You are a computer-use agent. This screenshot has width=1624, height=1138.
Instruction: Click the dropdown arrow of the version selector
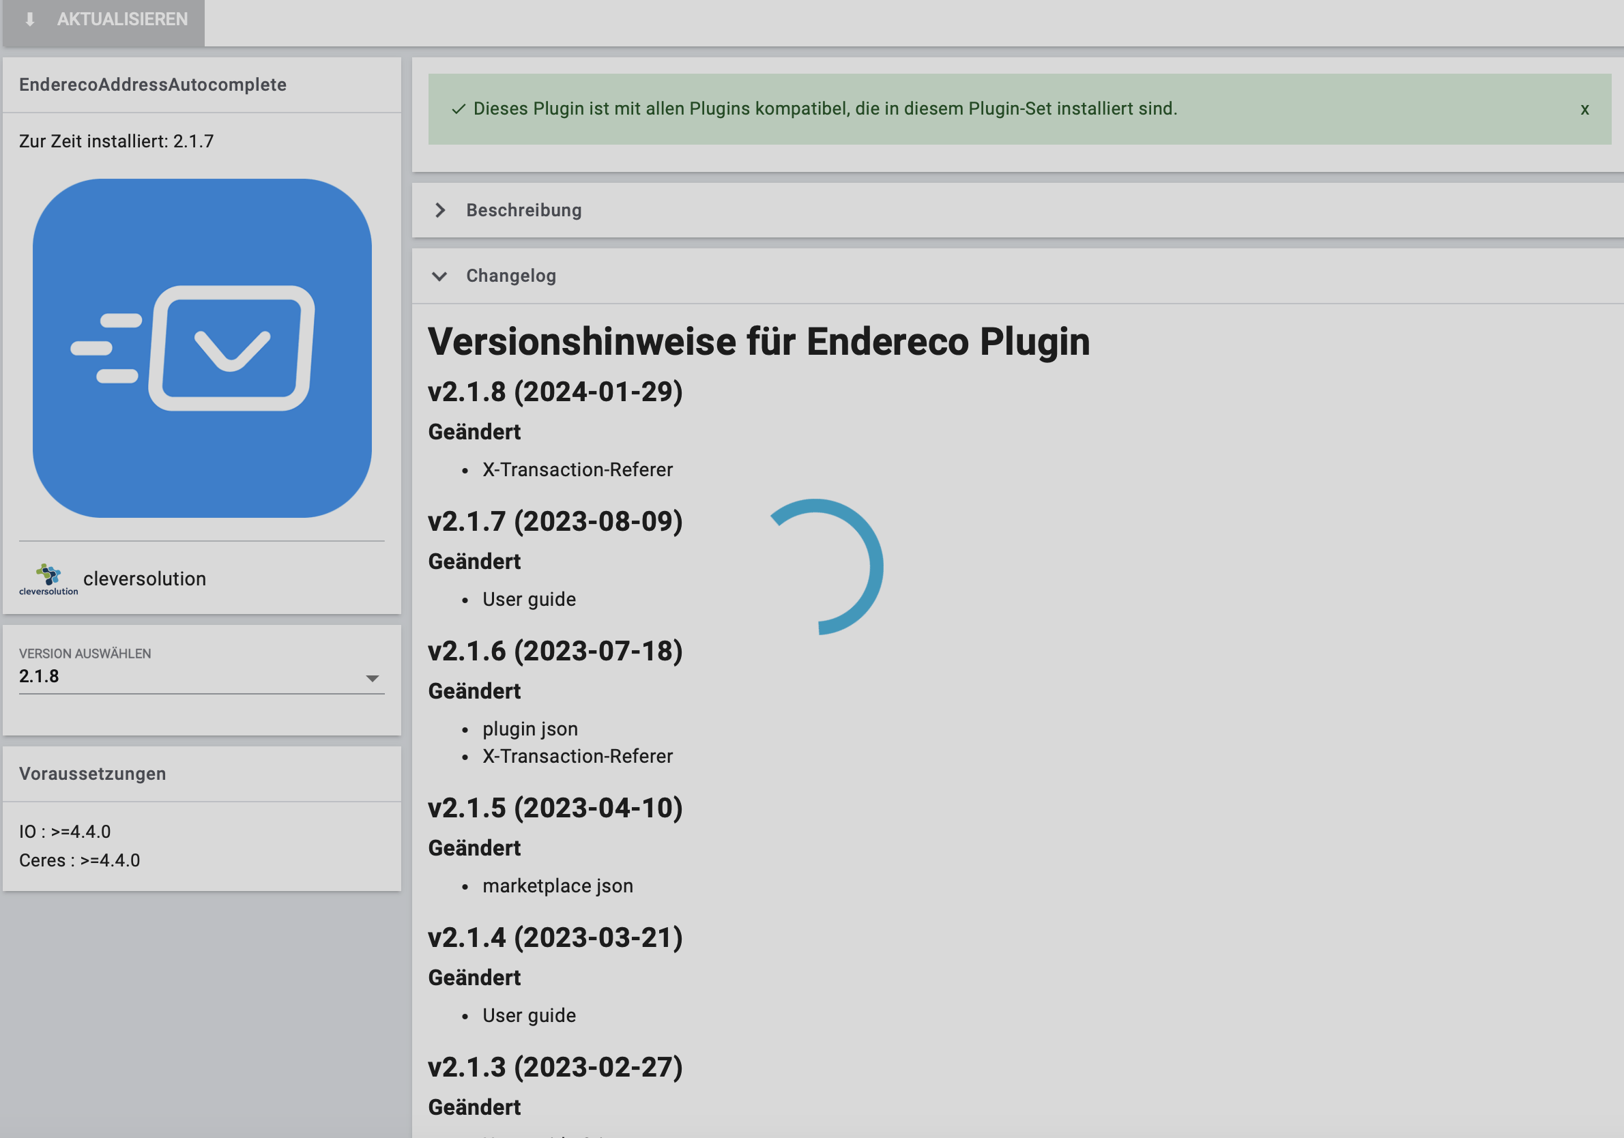(x=372, y=678)
